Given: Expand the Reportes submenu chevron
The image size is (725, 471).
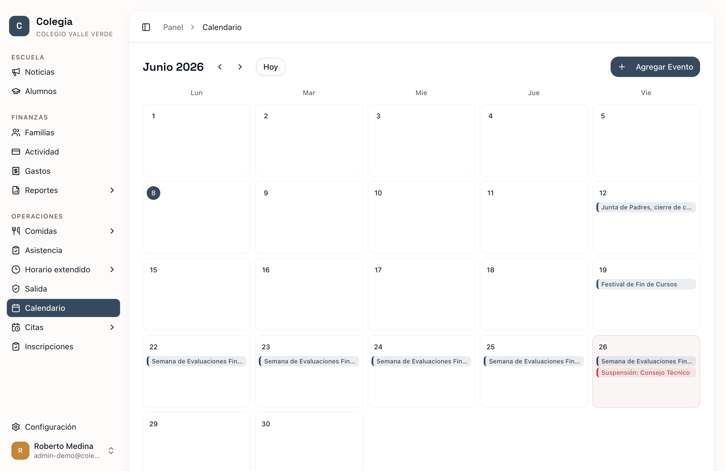Looking at the screenshot, I should click(112, 190).
